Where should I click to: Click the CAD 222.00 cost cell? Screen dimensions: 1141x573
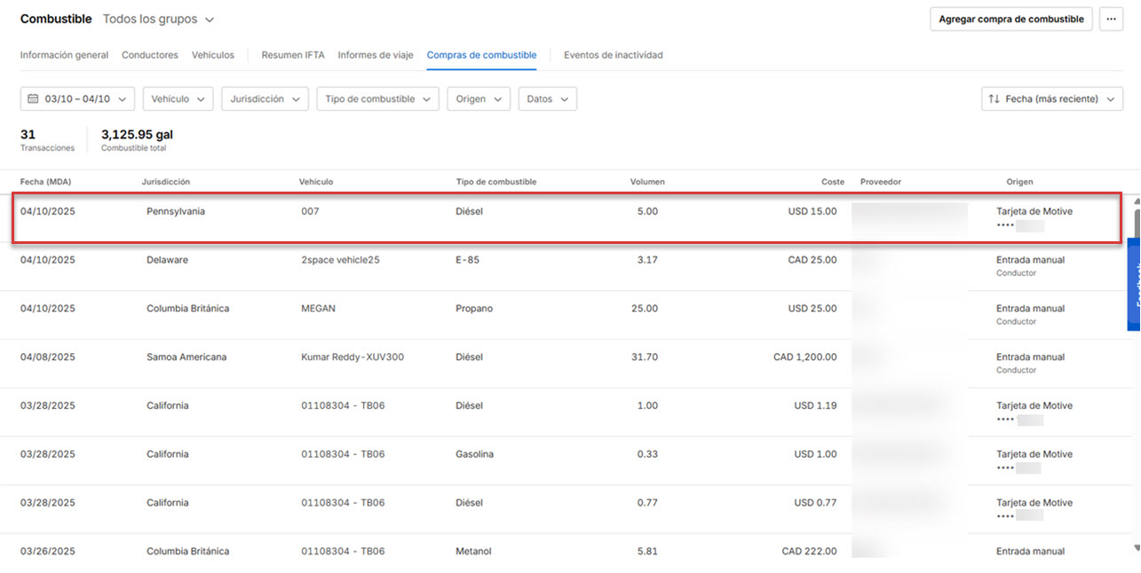(x=809, y=551)
